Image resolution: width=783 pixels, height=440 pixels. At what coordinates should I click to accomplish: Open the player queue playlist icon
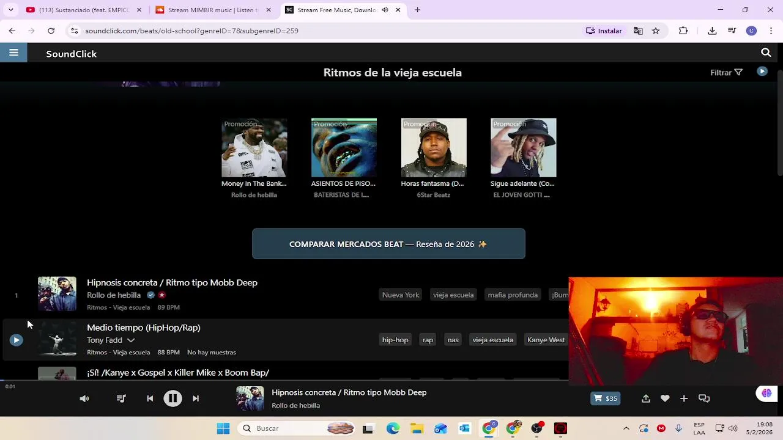121,398
